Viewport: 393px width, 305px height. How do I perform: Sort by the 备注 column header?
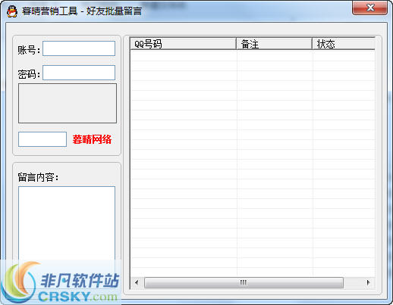coord(274,44)
